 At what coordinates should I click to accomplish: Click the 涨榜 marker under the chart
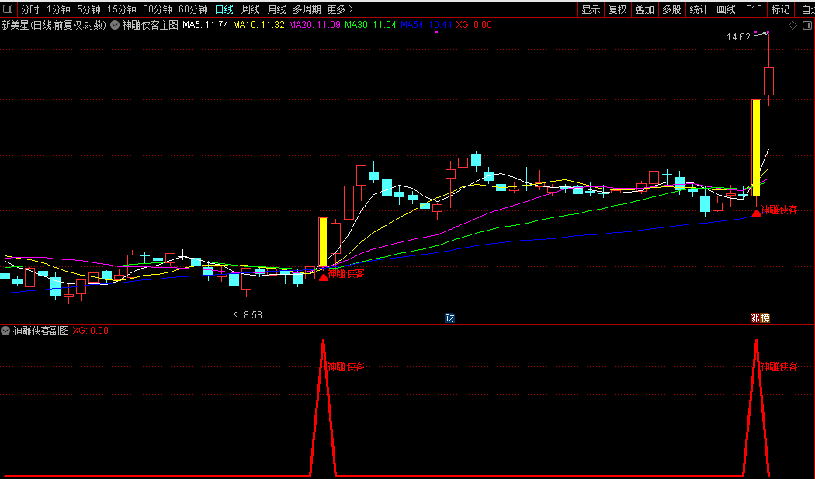[x=760, y=318]
